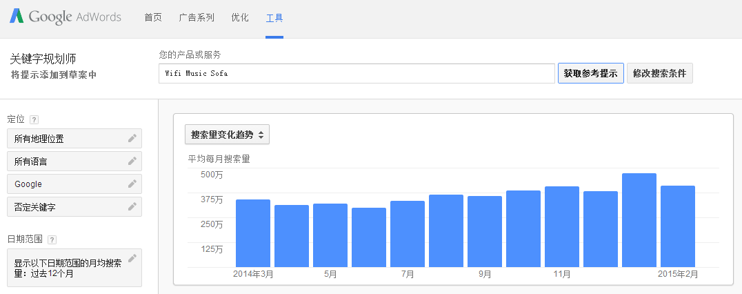Switch to the 优化 tab
This screenshot has height=294, width=742.
(240, 17)
